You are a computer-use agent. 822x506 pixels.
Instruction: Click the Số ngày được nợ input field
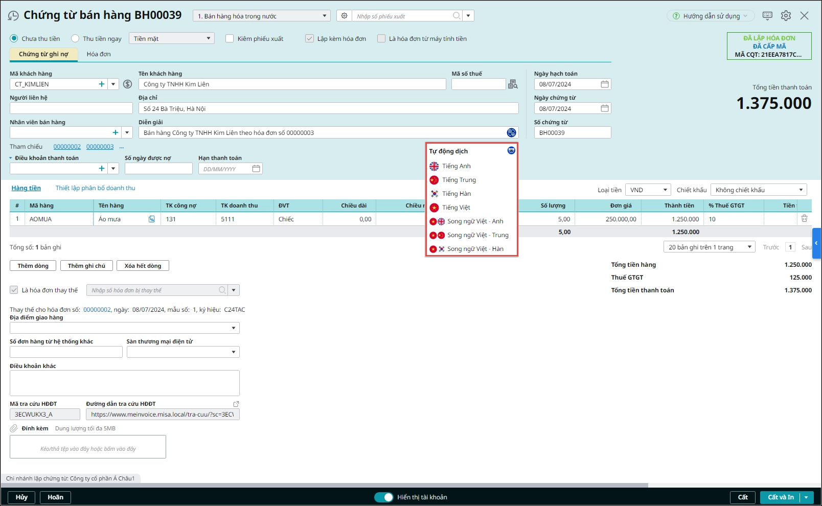pos(158,169)
